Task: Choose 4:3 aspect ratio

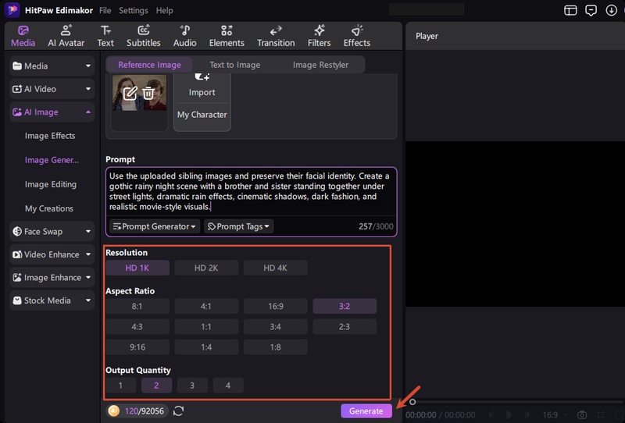Action: [137, 327]
